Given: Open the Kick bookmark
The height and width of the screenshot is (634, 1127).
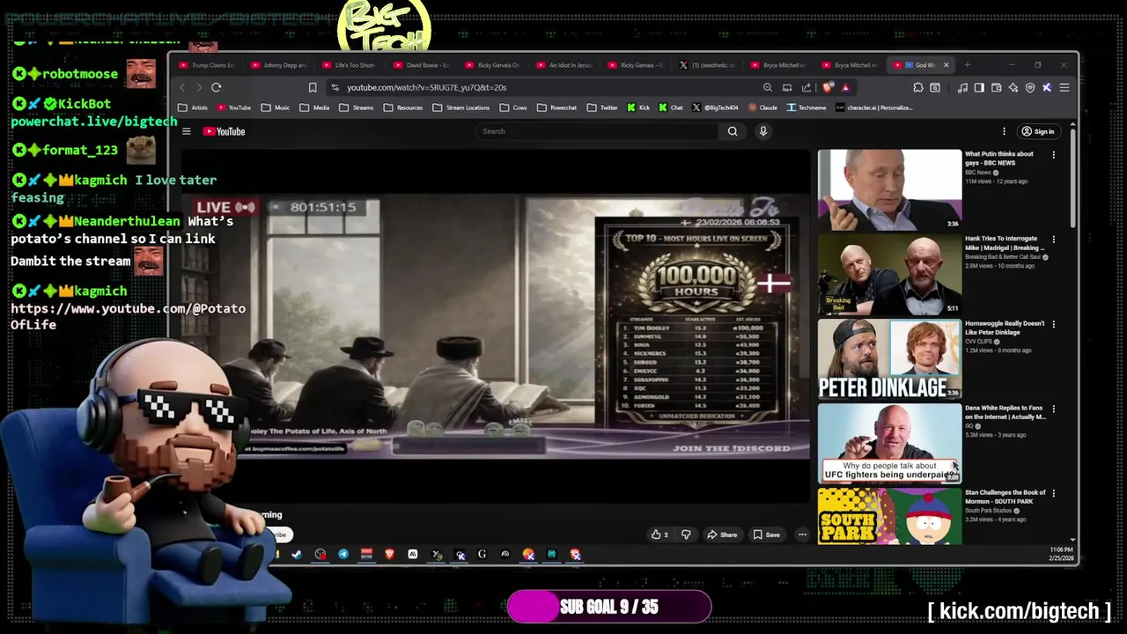Looking at the screenshot, I should (x=638, y=107).
